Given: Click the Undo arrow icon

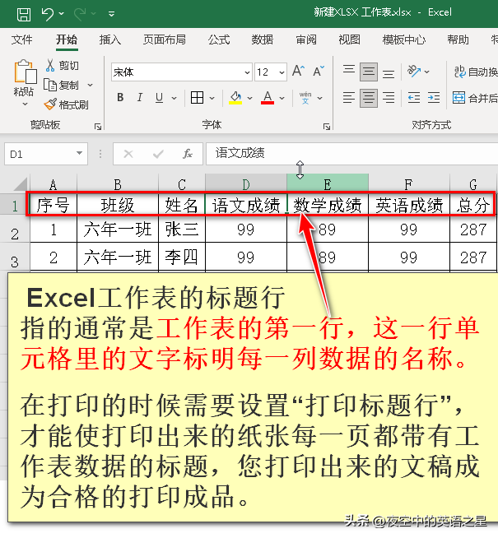Looking at the screenshot, I should (47, 14).
